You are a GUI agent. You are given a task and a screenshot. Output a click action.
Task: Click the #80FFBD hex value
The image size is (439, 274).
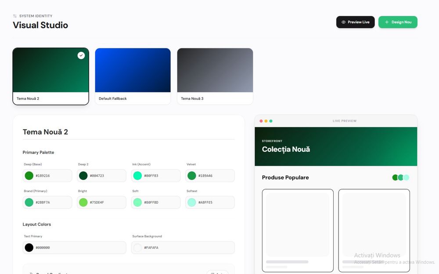point(151,202)
